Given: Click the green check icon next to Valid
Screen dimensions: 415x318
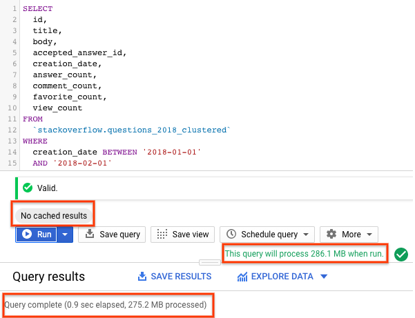Looking at the screenshot, I should 28,188.
